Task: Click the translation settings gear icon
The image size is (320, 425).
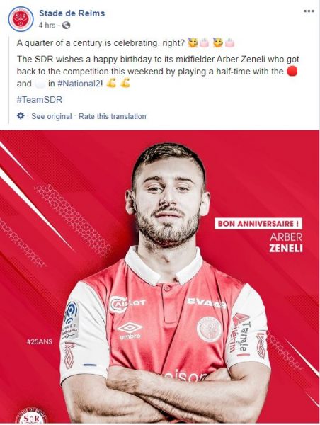Action: coord(21,116)
